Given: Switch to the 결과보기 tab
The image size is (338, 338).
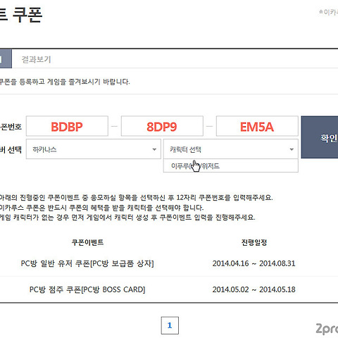Looking at the screenshot, I should [x=37, y=59].
